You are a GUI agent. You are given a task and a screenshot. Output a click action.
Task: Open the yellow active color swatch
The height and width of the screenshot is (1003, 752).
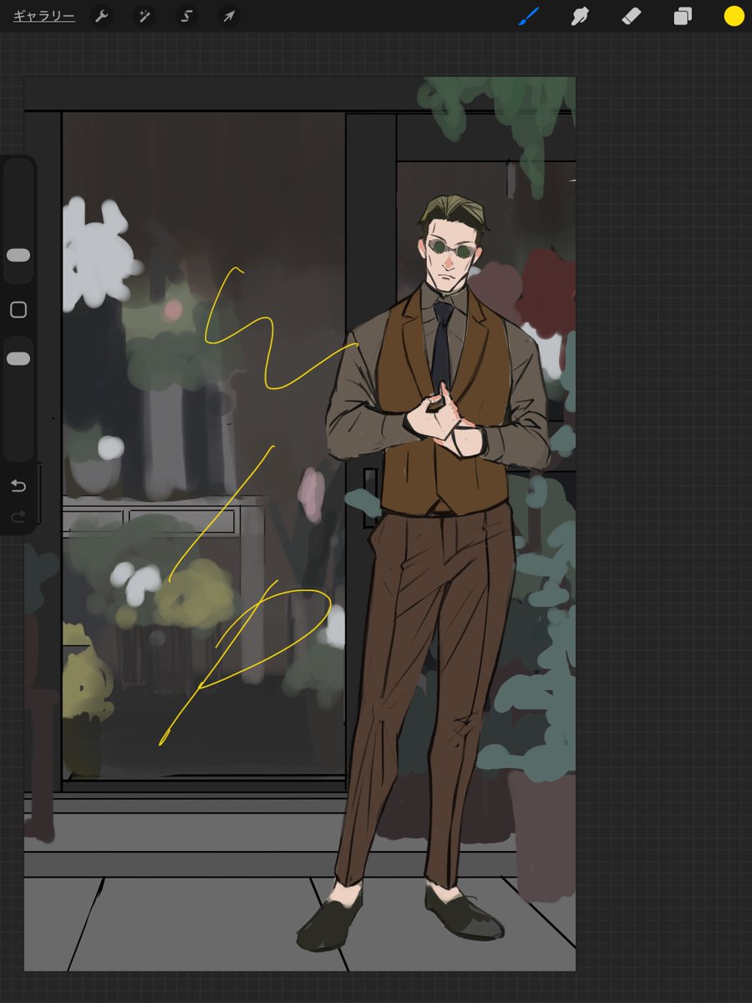point(734,16)
